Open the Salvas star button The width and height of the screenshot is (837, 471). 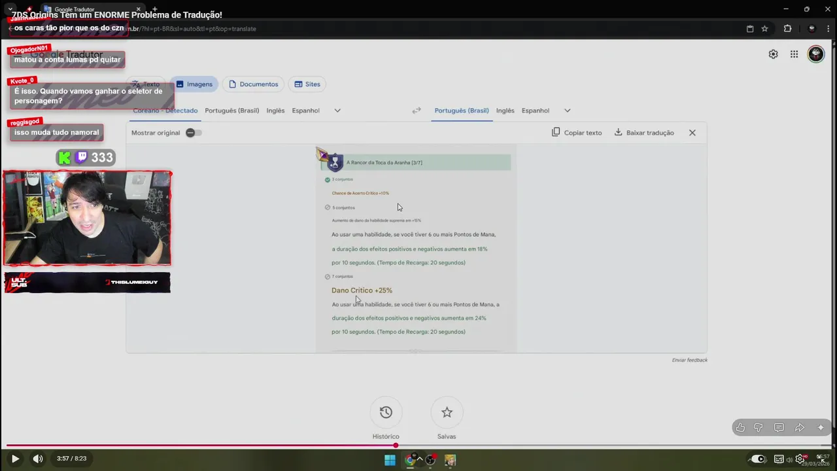click(x=447, y=412)
